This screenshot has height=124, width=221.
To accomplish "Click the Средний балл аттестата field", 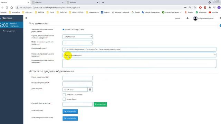I will pyautogui.click(x=77, y=104).
